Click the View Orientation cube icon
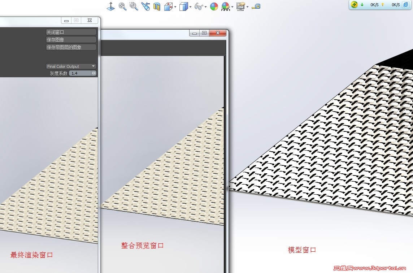 168,6
